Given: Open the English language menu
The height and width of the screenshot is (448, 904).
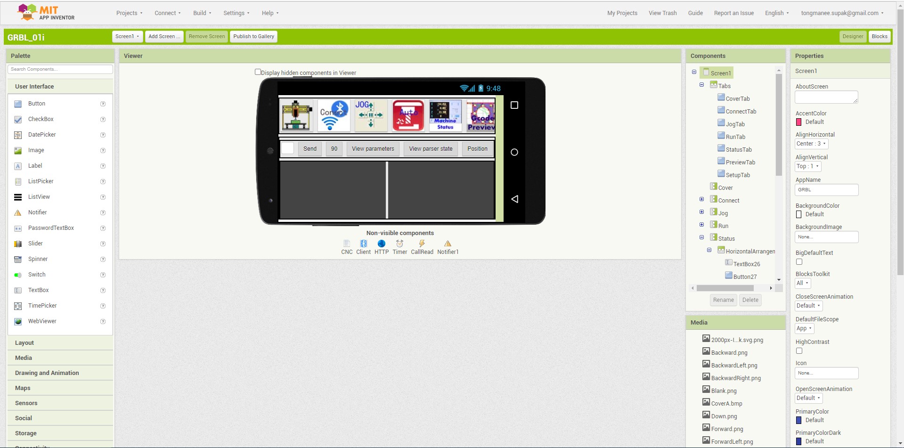Looking at the screenshot, I should click(x=777, y=13).
